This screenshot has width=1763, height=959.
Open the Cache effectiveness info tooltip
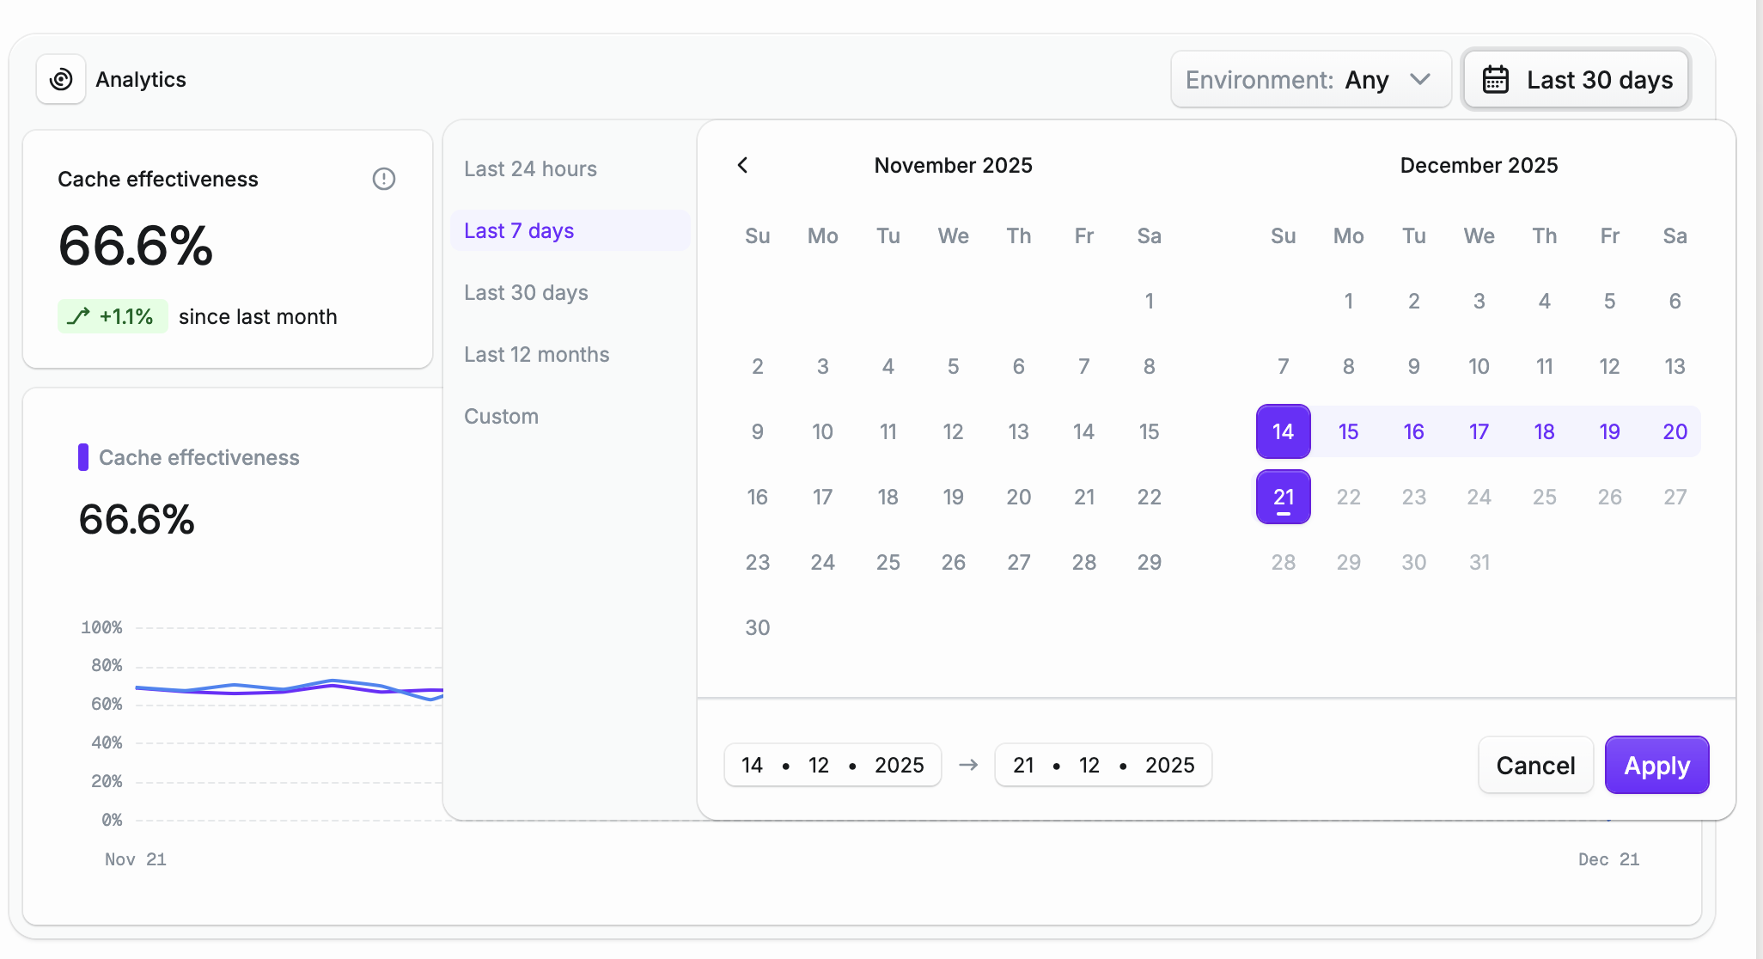tap(383, 179)
